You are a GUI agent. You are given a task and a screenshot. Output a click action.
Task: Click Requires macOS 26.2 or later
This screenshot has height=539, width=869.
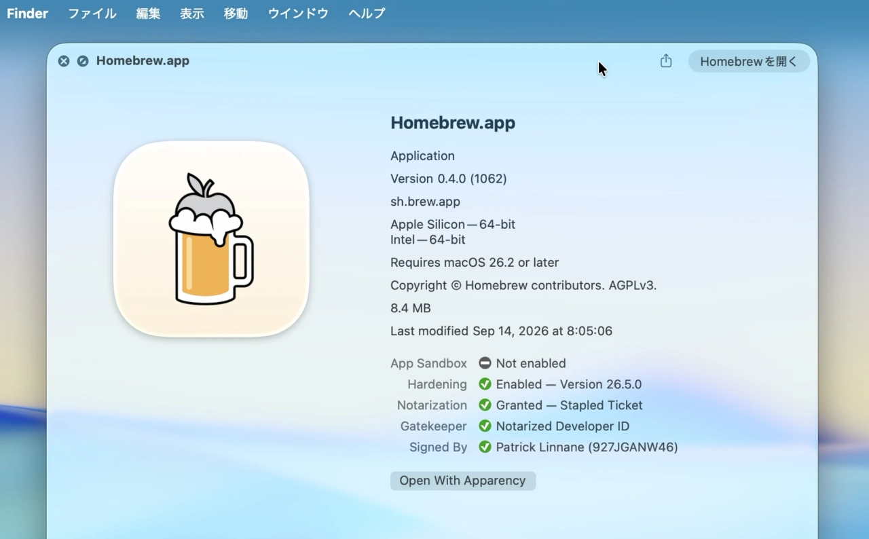pyautogui.click(x=475, y=263)
